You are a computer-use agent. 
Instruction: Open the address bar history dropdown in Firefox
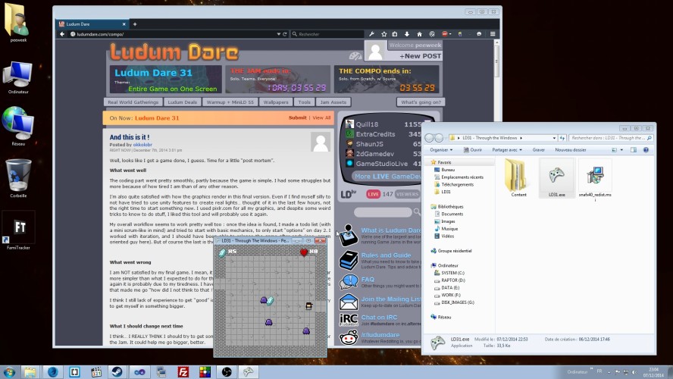279,34
